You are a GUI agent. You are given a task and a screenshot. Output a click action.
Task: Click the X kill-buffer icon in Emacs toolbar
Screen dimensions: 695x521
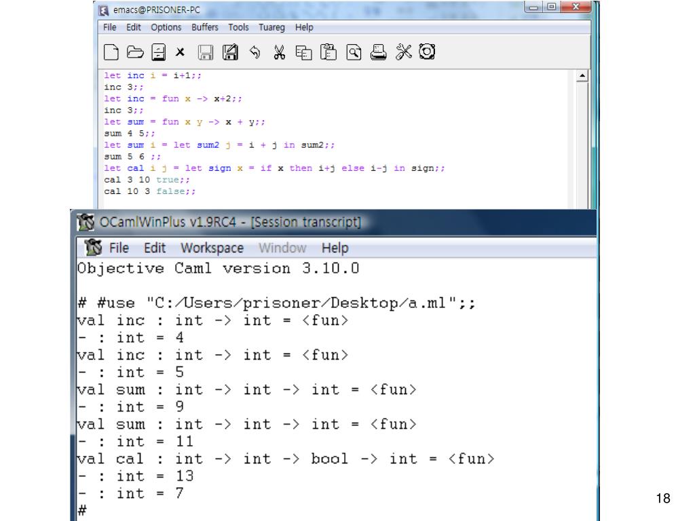tap(180, 52)
